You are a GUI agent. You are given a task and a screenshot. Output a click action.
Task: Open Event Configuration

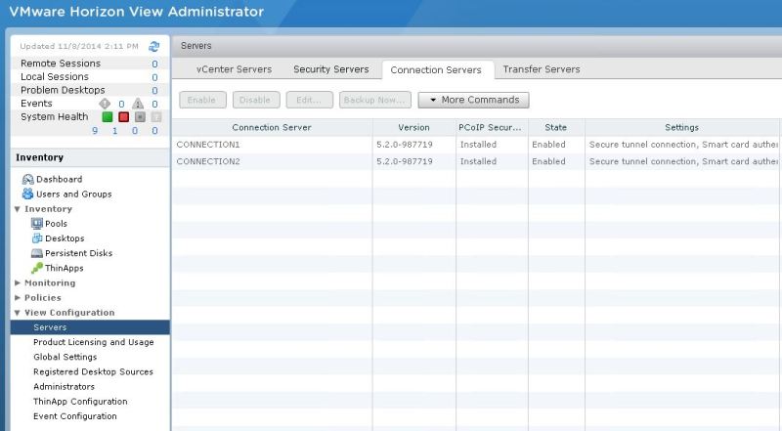75,416
